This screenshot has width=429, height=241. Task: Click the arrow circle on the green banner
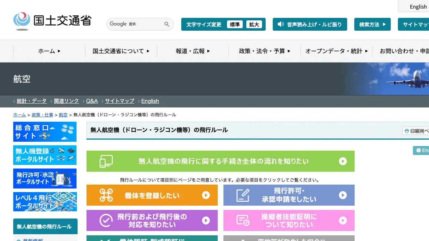tap(343, 161)
